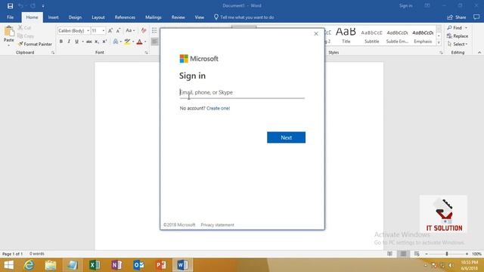484x272 pixels.
Task: Click Clear All Formatting icon
Action: pyautogui.click(x=144, y=30)
